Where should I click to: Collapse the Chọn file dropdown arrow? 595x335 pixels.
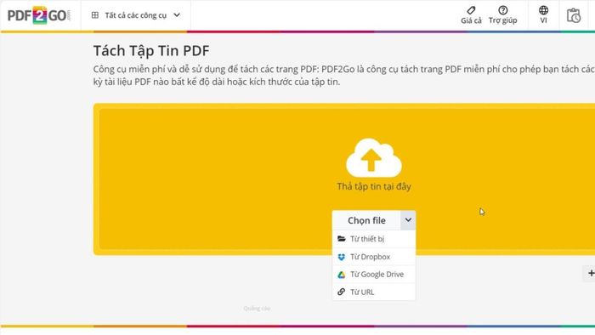[408, 220]
